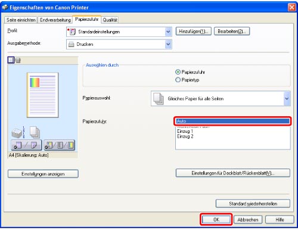Open the Seite einrichten tab
The width and height of the screenshot is (298, 230).
21,20
